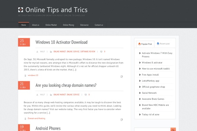Open Awesome Bratz Games link

pos(153,99)
